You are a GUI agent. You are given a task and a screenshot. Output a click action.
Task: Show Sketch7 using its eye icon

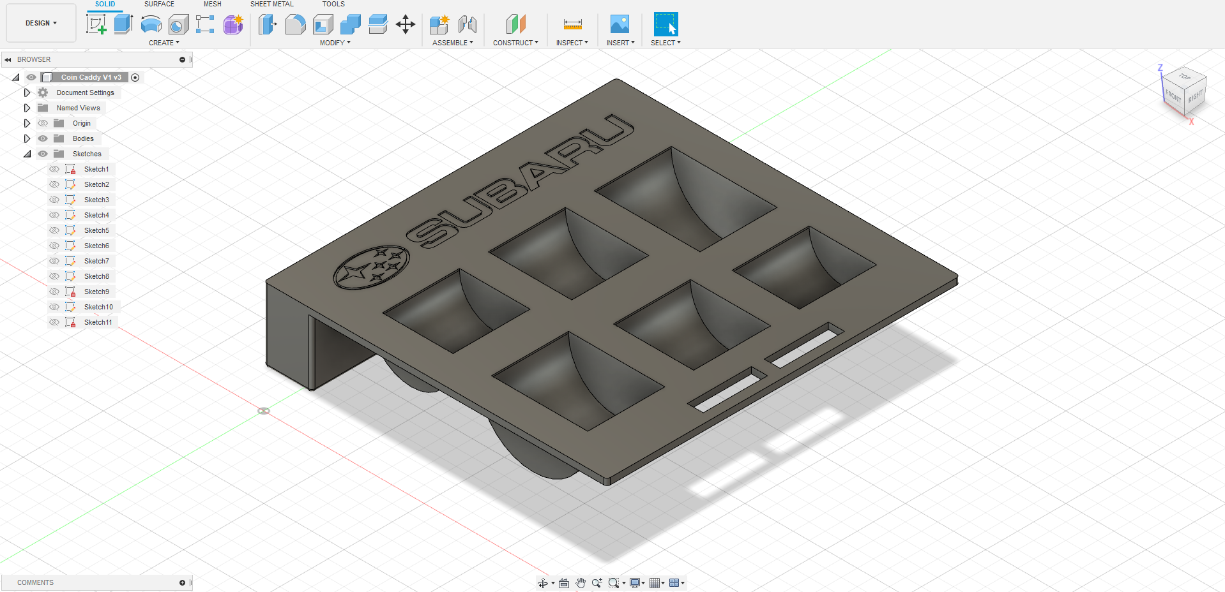(54, 261)
